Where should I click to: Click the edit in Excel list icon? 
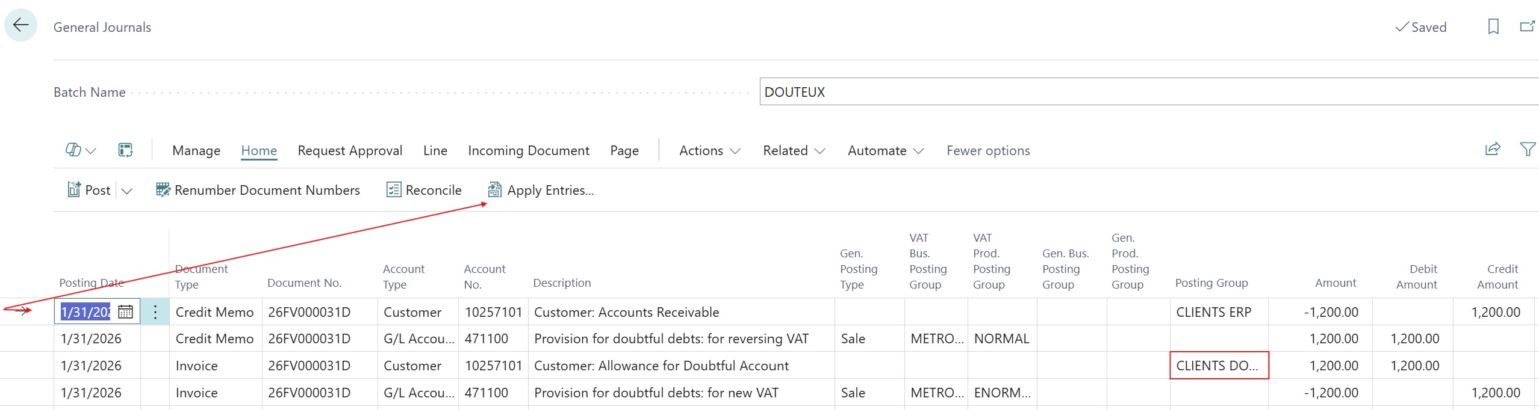[x=125, y=150]
